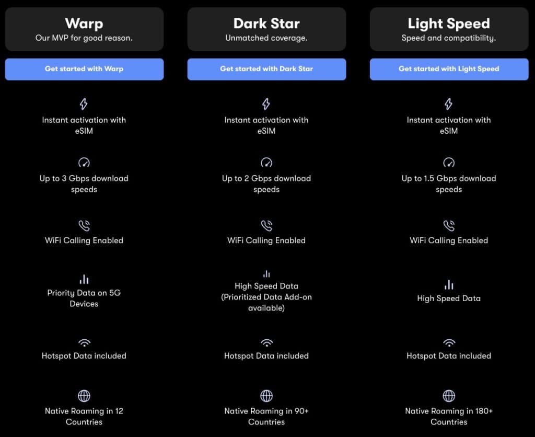Click the hotspot wifi icon in Warp column

[x=84, y=342]
